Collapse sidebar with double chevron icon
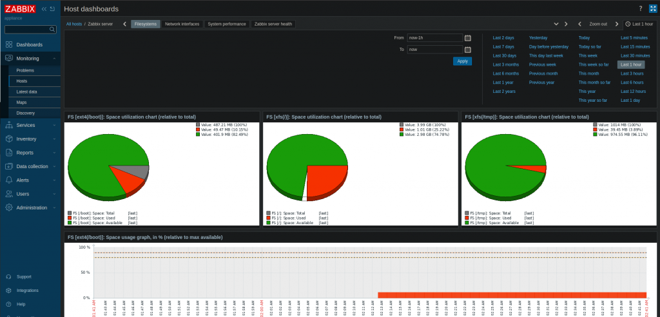 44,9
